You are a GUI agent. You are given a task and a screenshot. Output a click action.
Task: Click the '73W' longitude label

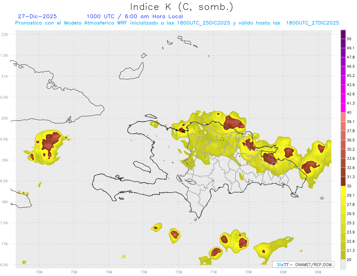click(144, 272)
